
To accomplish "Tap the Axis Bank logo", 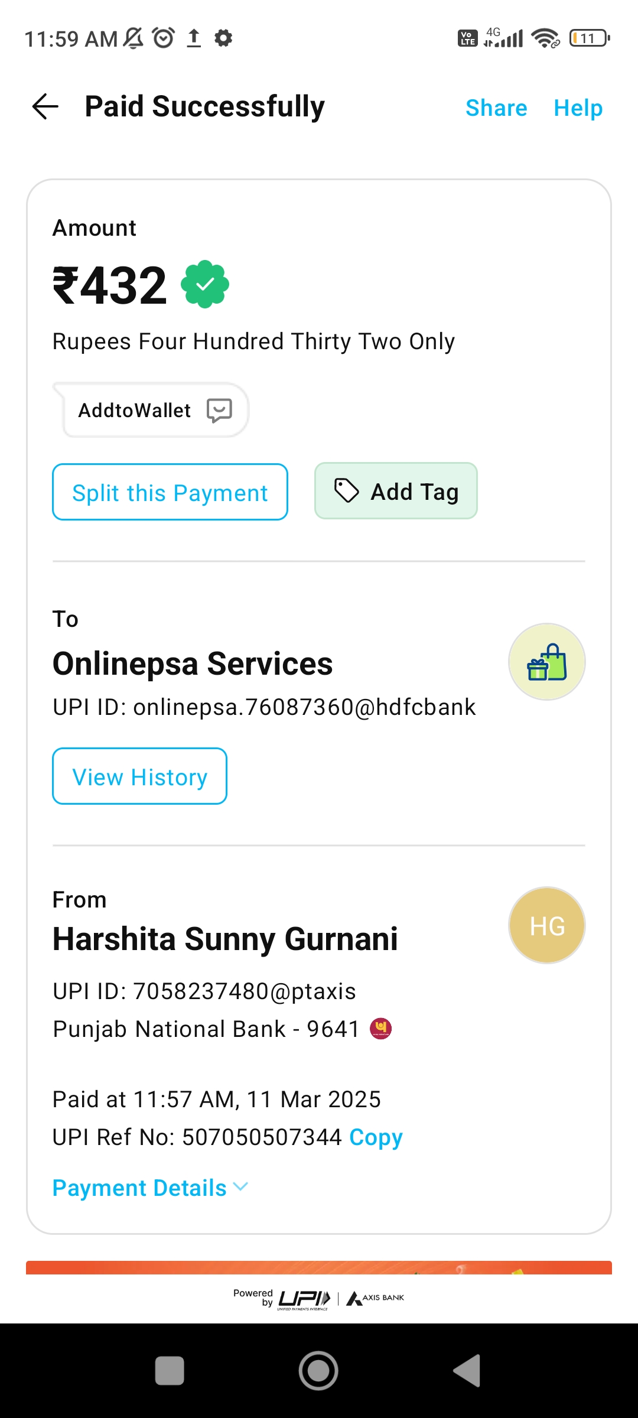I will pos(376,1298).
